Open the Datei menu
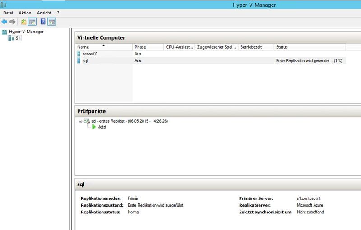The image size is (361, 230). (x=8, y=13)
